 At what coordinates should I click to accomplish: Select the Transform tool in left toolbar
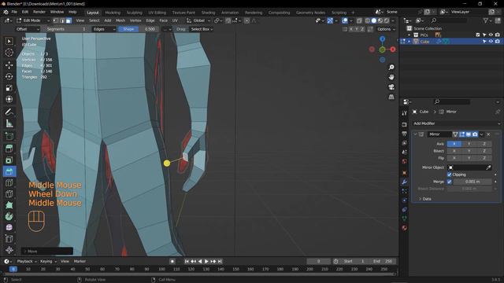9,99
